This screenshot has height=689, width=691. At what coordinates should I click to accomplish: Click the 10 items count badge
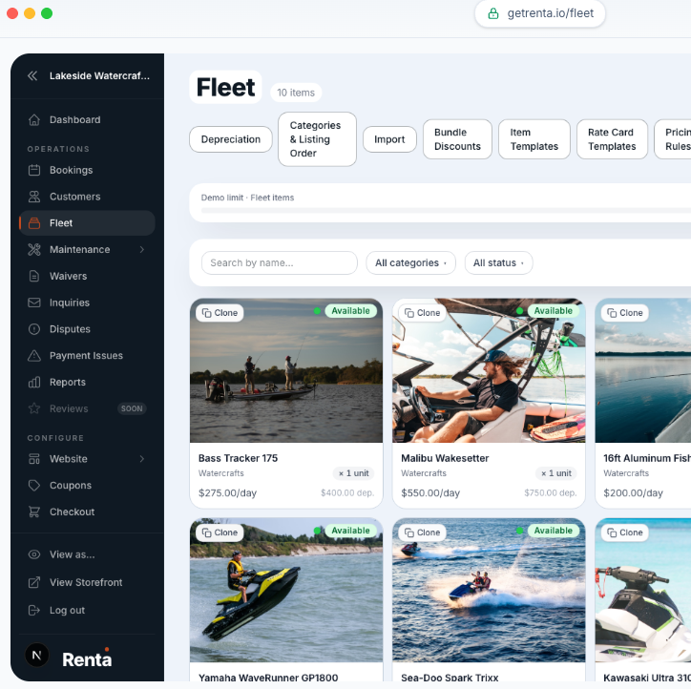click(x=296, y=93)
